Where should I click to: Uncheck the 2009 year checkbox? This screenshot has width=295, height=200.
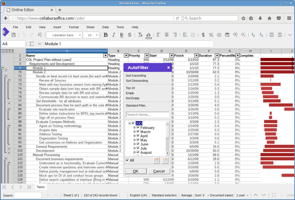133,123
